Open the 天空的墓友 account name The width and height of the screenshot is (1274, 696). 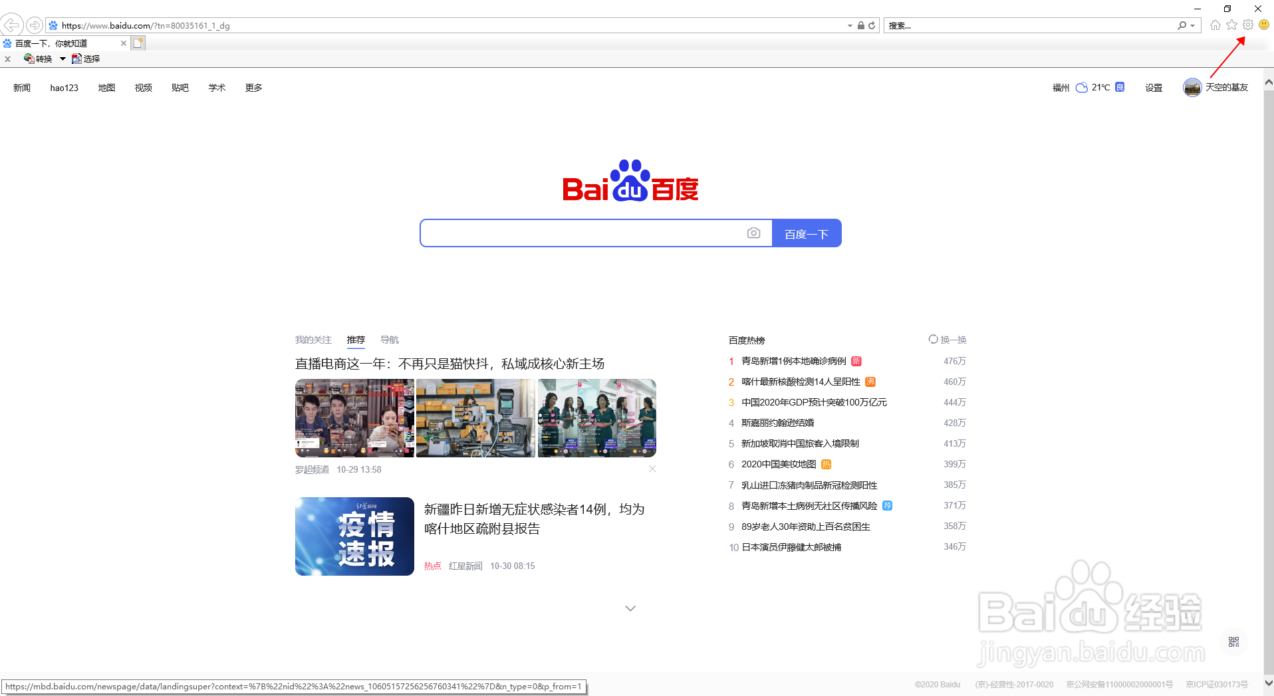coord(1227,87)
